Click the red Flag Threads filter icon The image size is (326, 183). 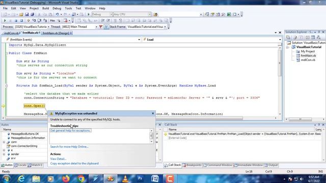[101, 27]
